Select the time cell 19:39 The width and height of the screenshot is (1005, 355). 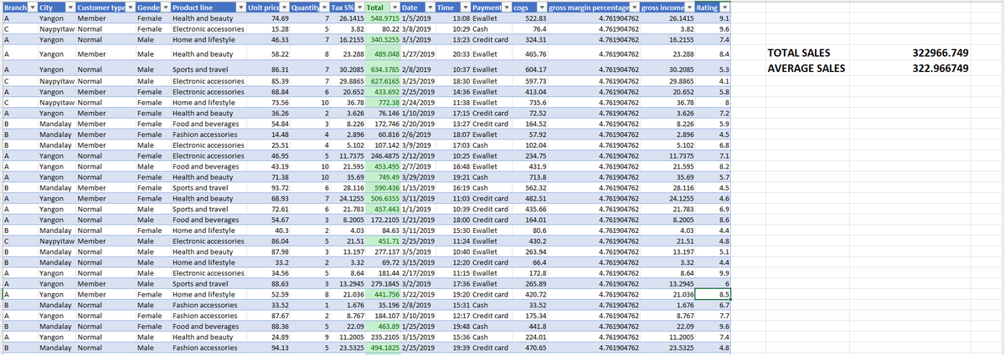coord(454,347)
